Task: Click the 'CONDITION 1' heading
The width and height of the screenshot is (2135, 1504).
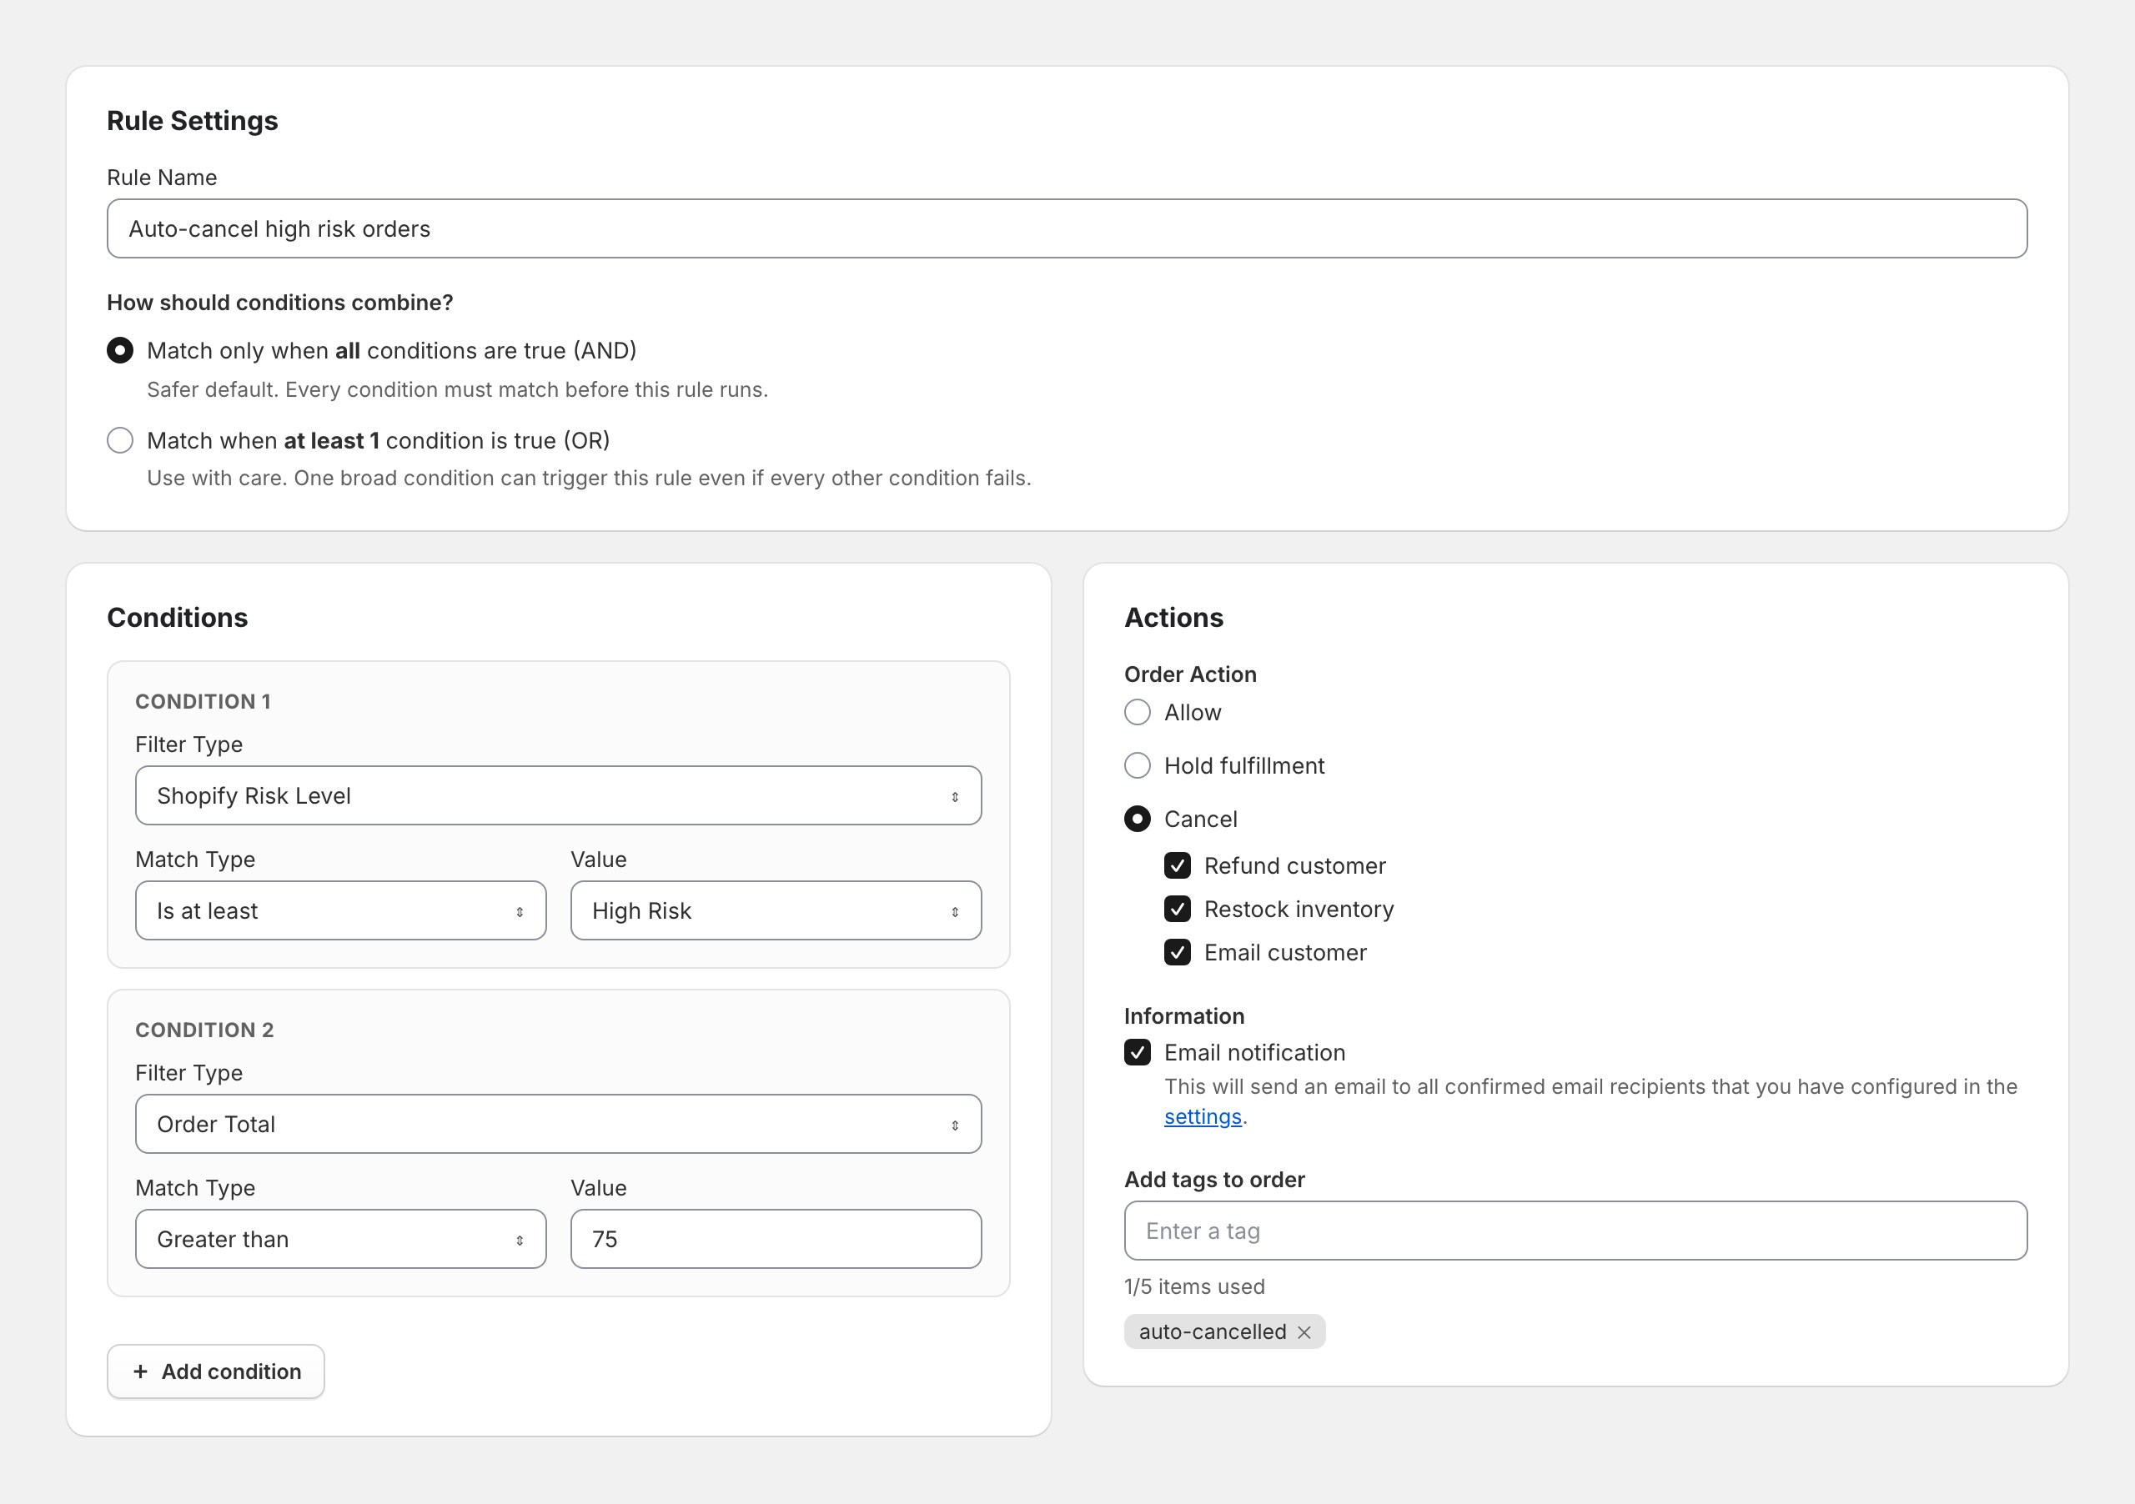Action: (203, 702)
